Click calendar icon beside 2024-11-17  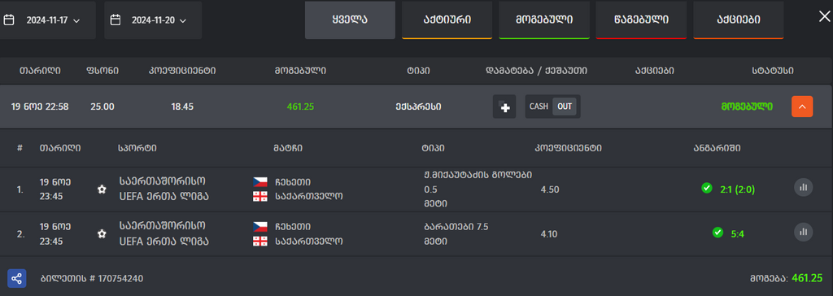point(9,20)
